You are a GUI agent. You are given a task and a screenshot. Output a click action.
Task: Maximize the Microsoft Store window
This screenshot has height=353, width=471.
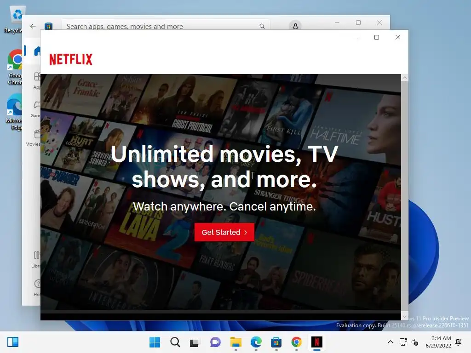[358, 23]
